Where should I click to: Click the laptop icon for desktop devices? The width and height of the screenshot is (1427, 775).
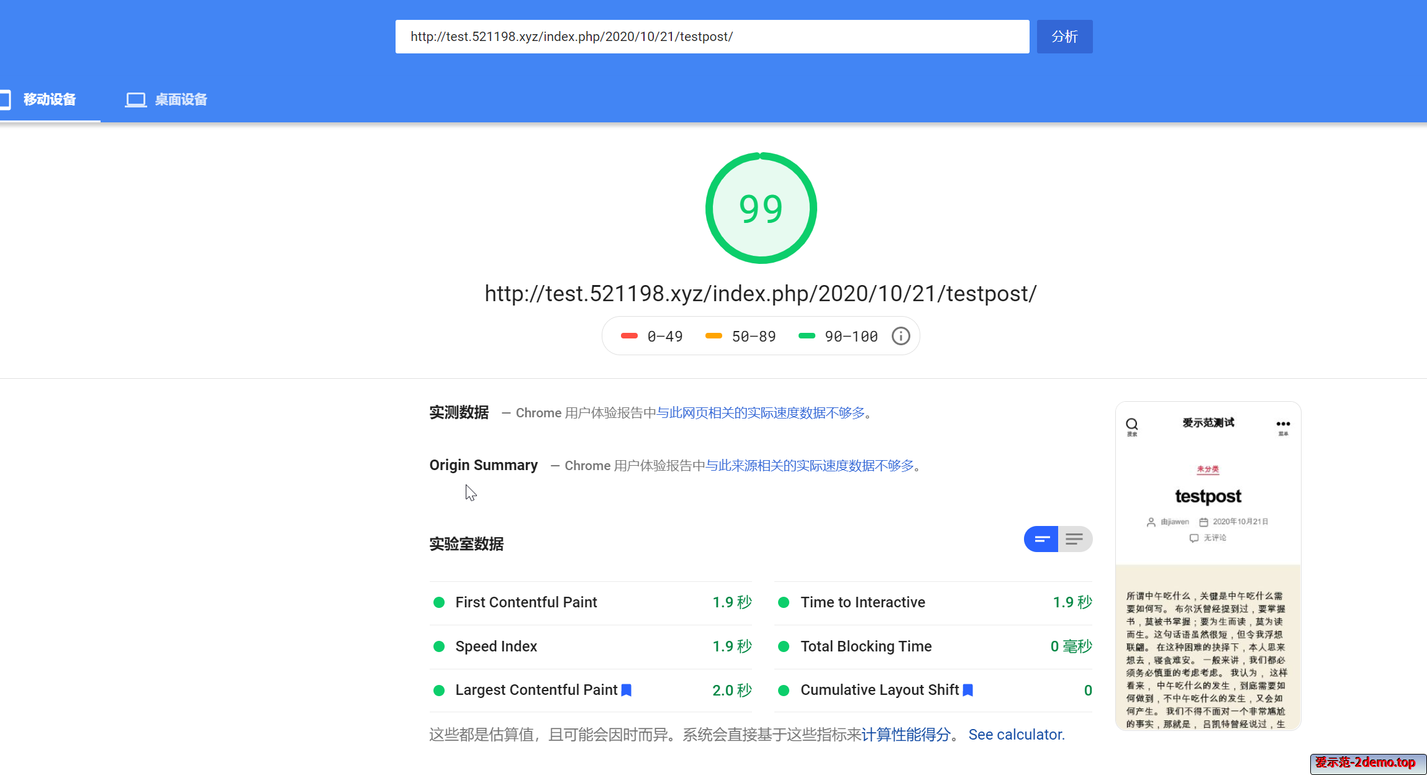135,99
